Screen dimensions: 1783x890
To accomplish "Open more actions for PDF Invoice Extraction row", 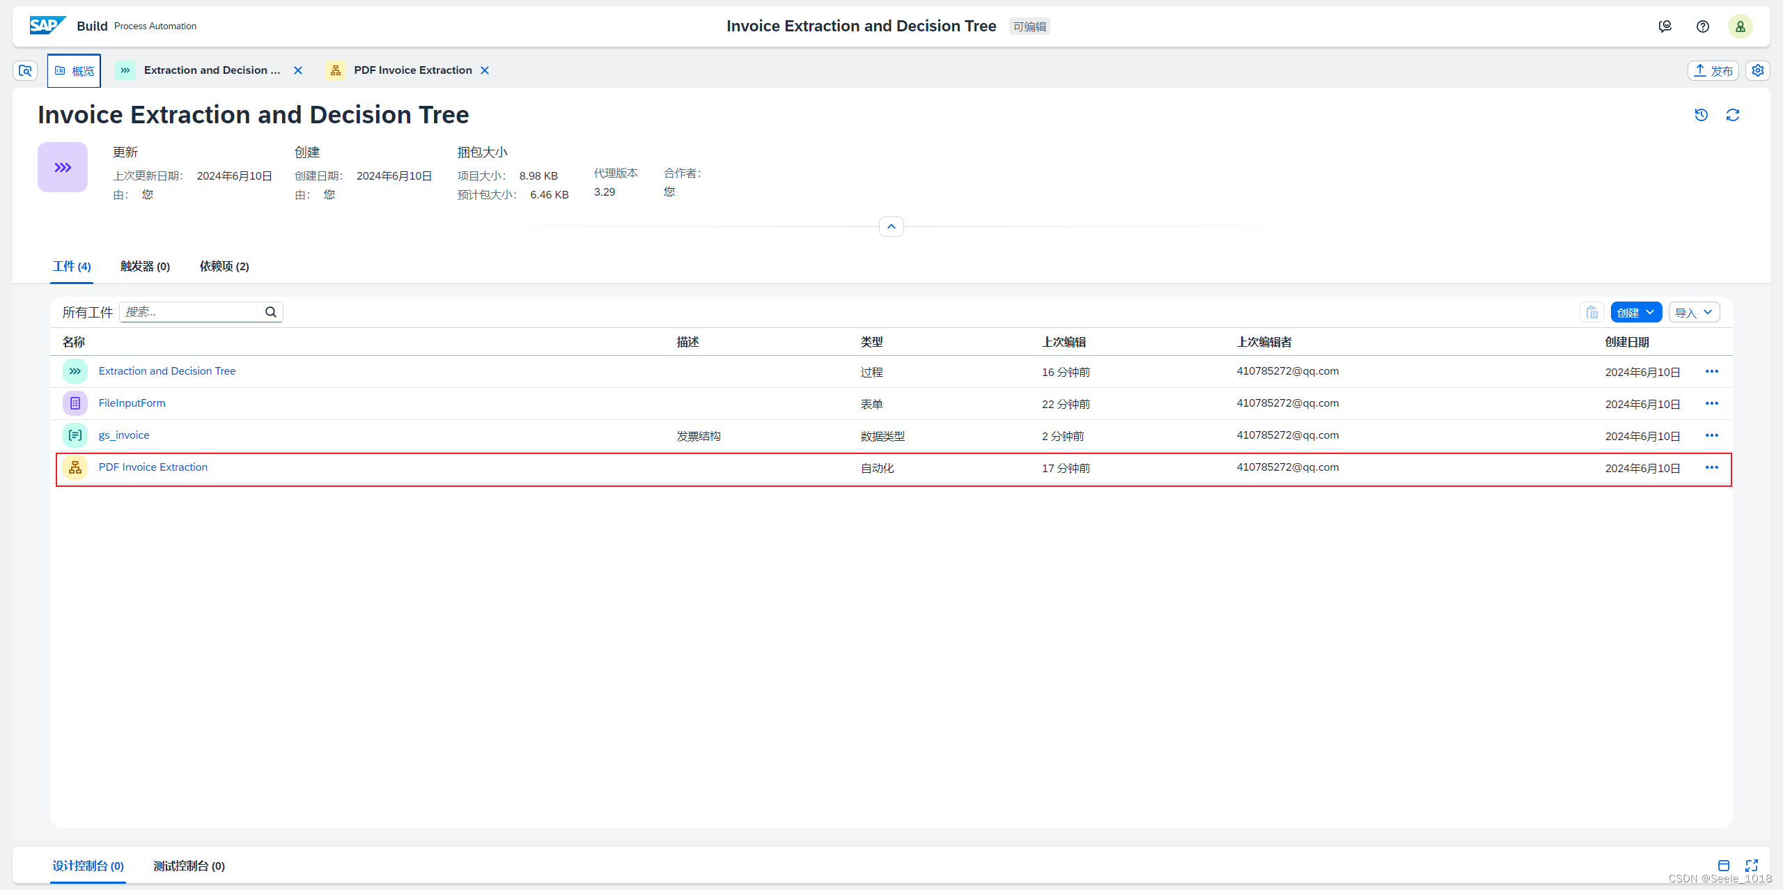I will pos(1712,467).
